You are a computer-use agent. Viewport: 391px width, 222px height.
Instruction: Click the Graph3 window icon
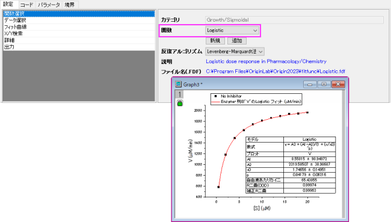[x=178, y=84]
